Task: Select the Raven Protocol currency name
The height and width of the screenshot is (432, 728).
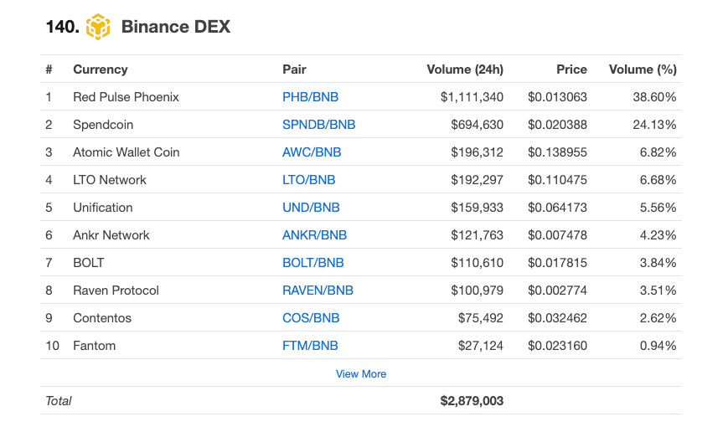Action: (x=116, y=291)
